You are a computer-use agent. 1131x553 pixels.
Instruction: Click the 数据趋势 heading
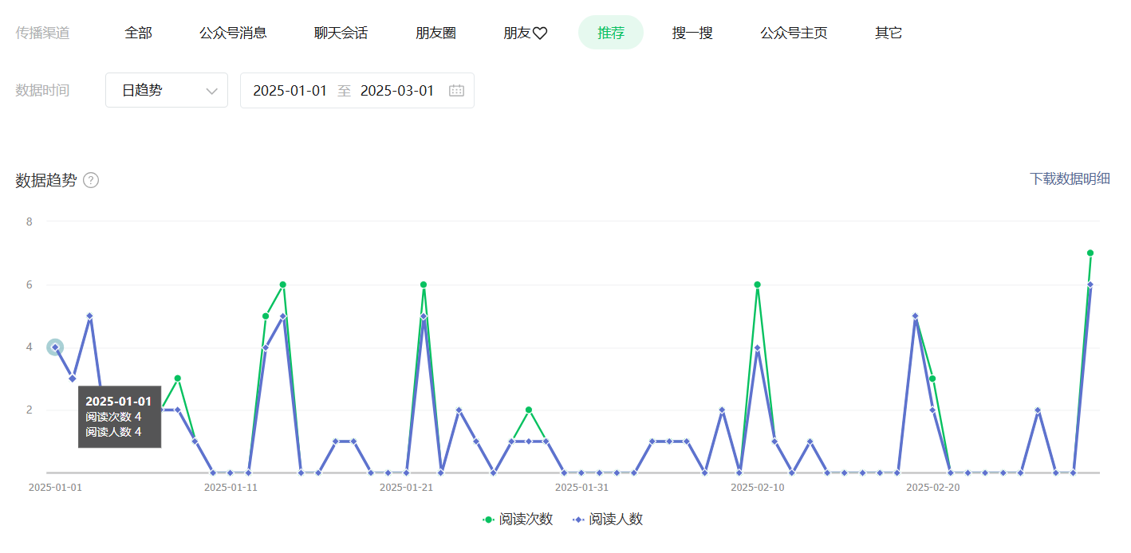(46, 180)
